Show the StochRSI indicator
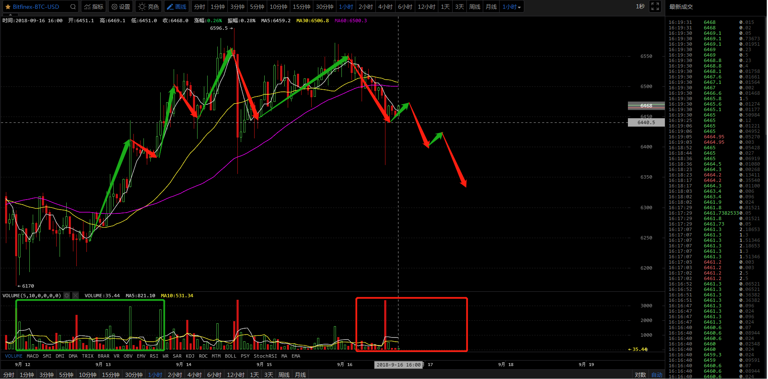 [266, 356]
